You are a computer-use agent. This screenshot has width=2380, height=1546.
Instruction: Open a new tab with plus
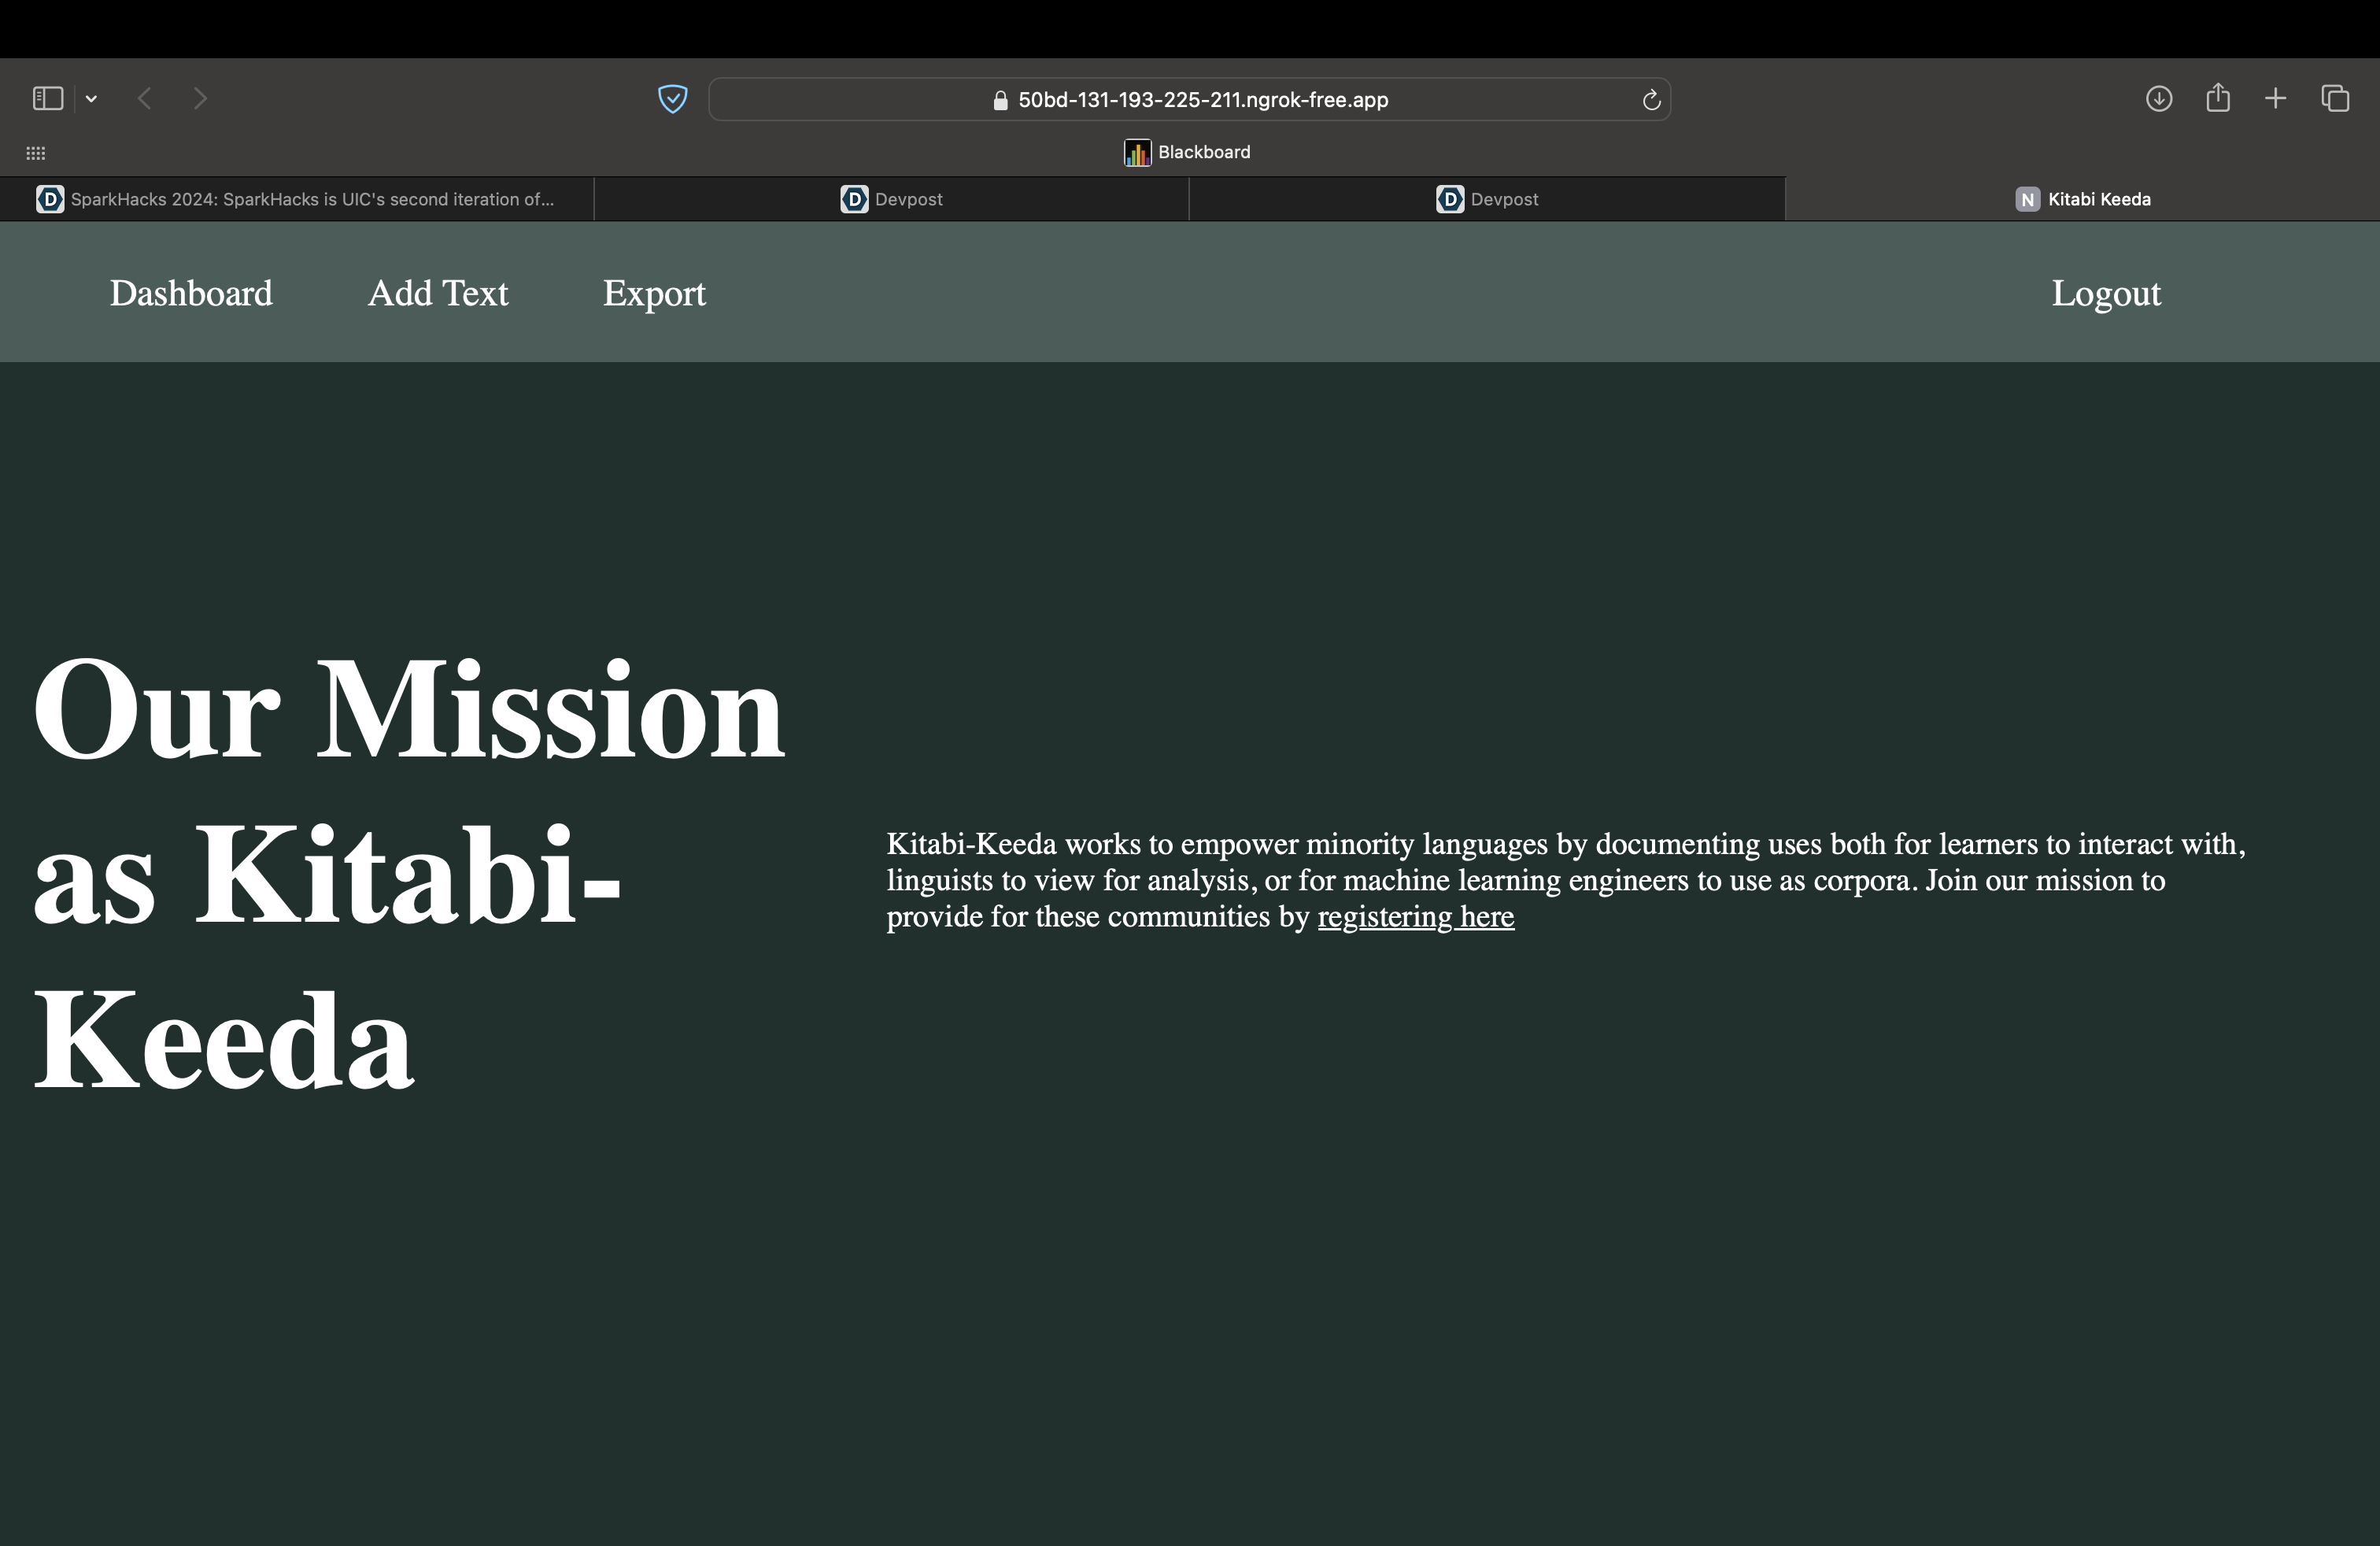click(x=2275, y=98)
